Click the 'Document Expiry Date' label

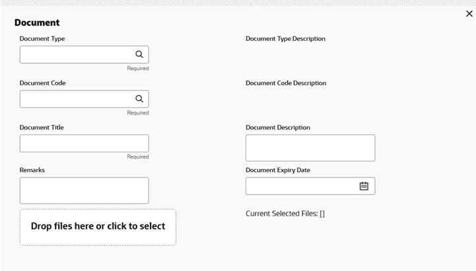(277, 169)
